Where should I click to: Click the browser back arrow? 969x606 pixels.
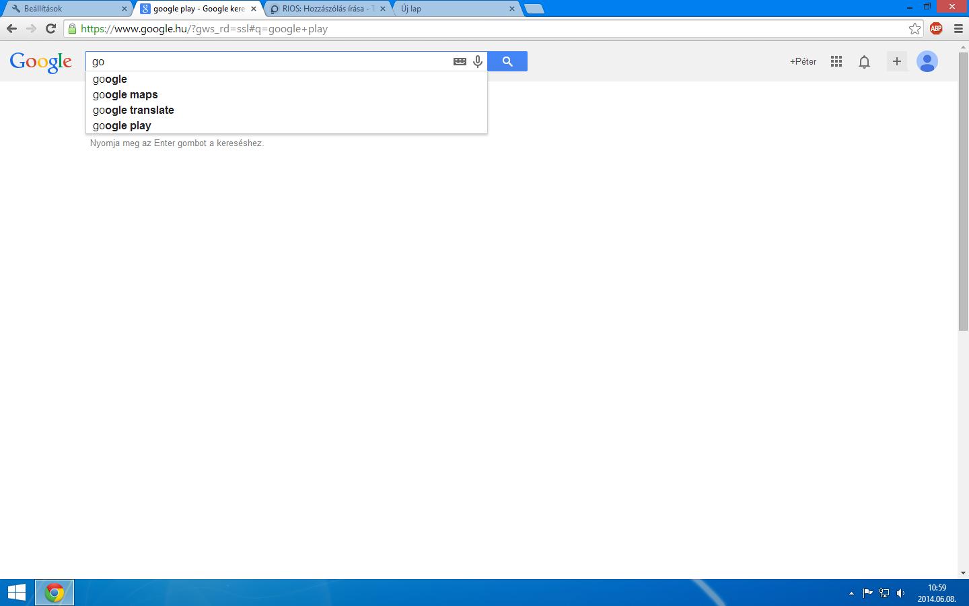(x=11, y=28)
